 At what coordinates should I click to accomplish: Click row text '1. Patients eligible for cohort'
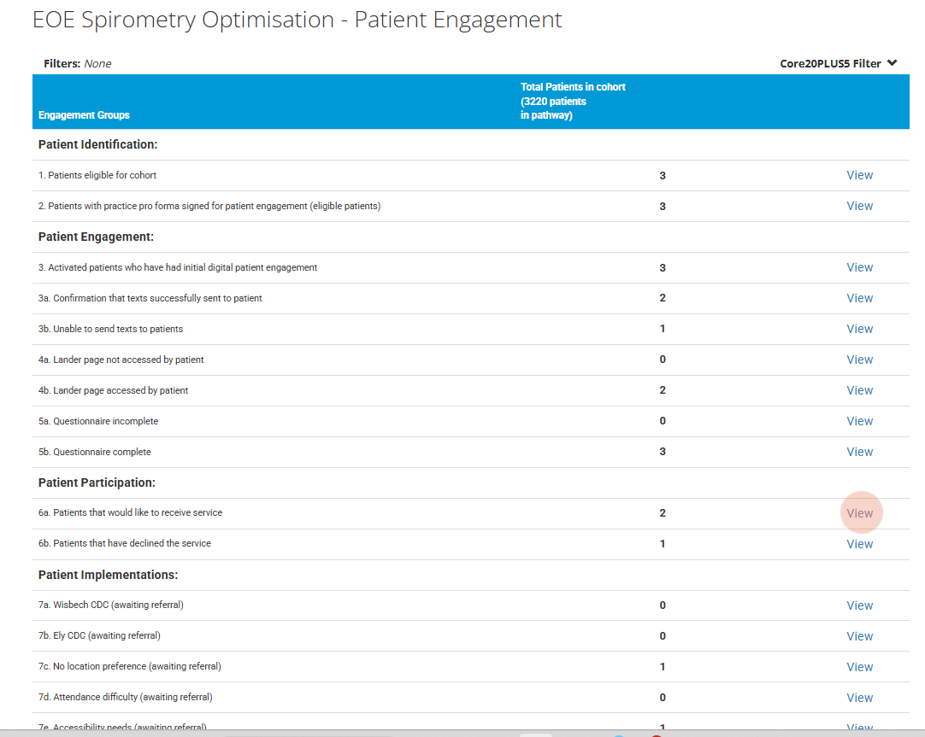(97, 175)
